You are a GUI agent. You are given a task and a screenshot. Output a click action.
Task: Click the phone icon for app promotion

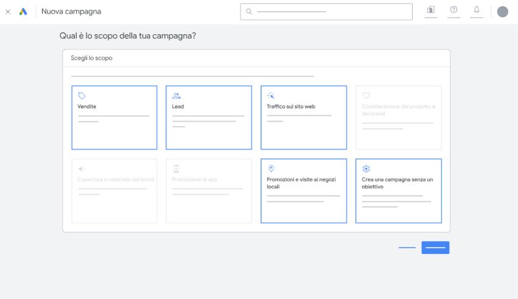click(176, 168)
